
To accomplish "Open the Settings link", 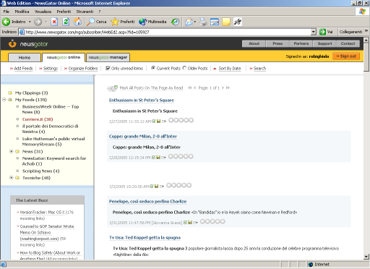I will coord(51,68).
